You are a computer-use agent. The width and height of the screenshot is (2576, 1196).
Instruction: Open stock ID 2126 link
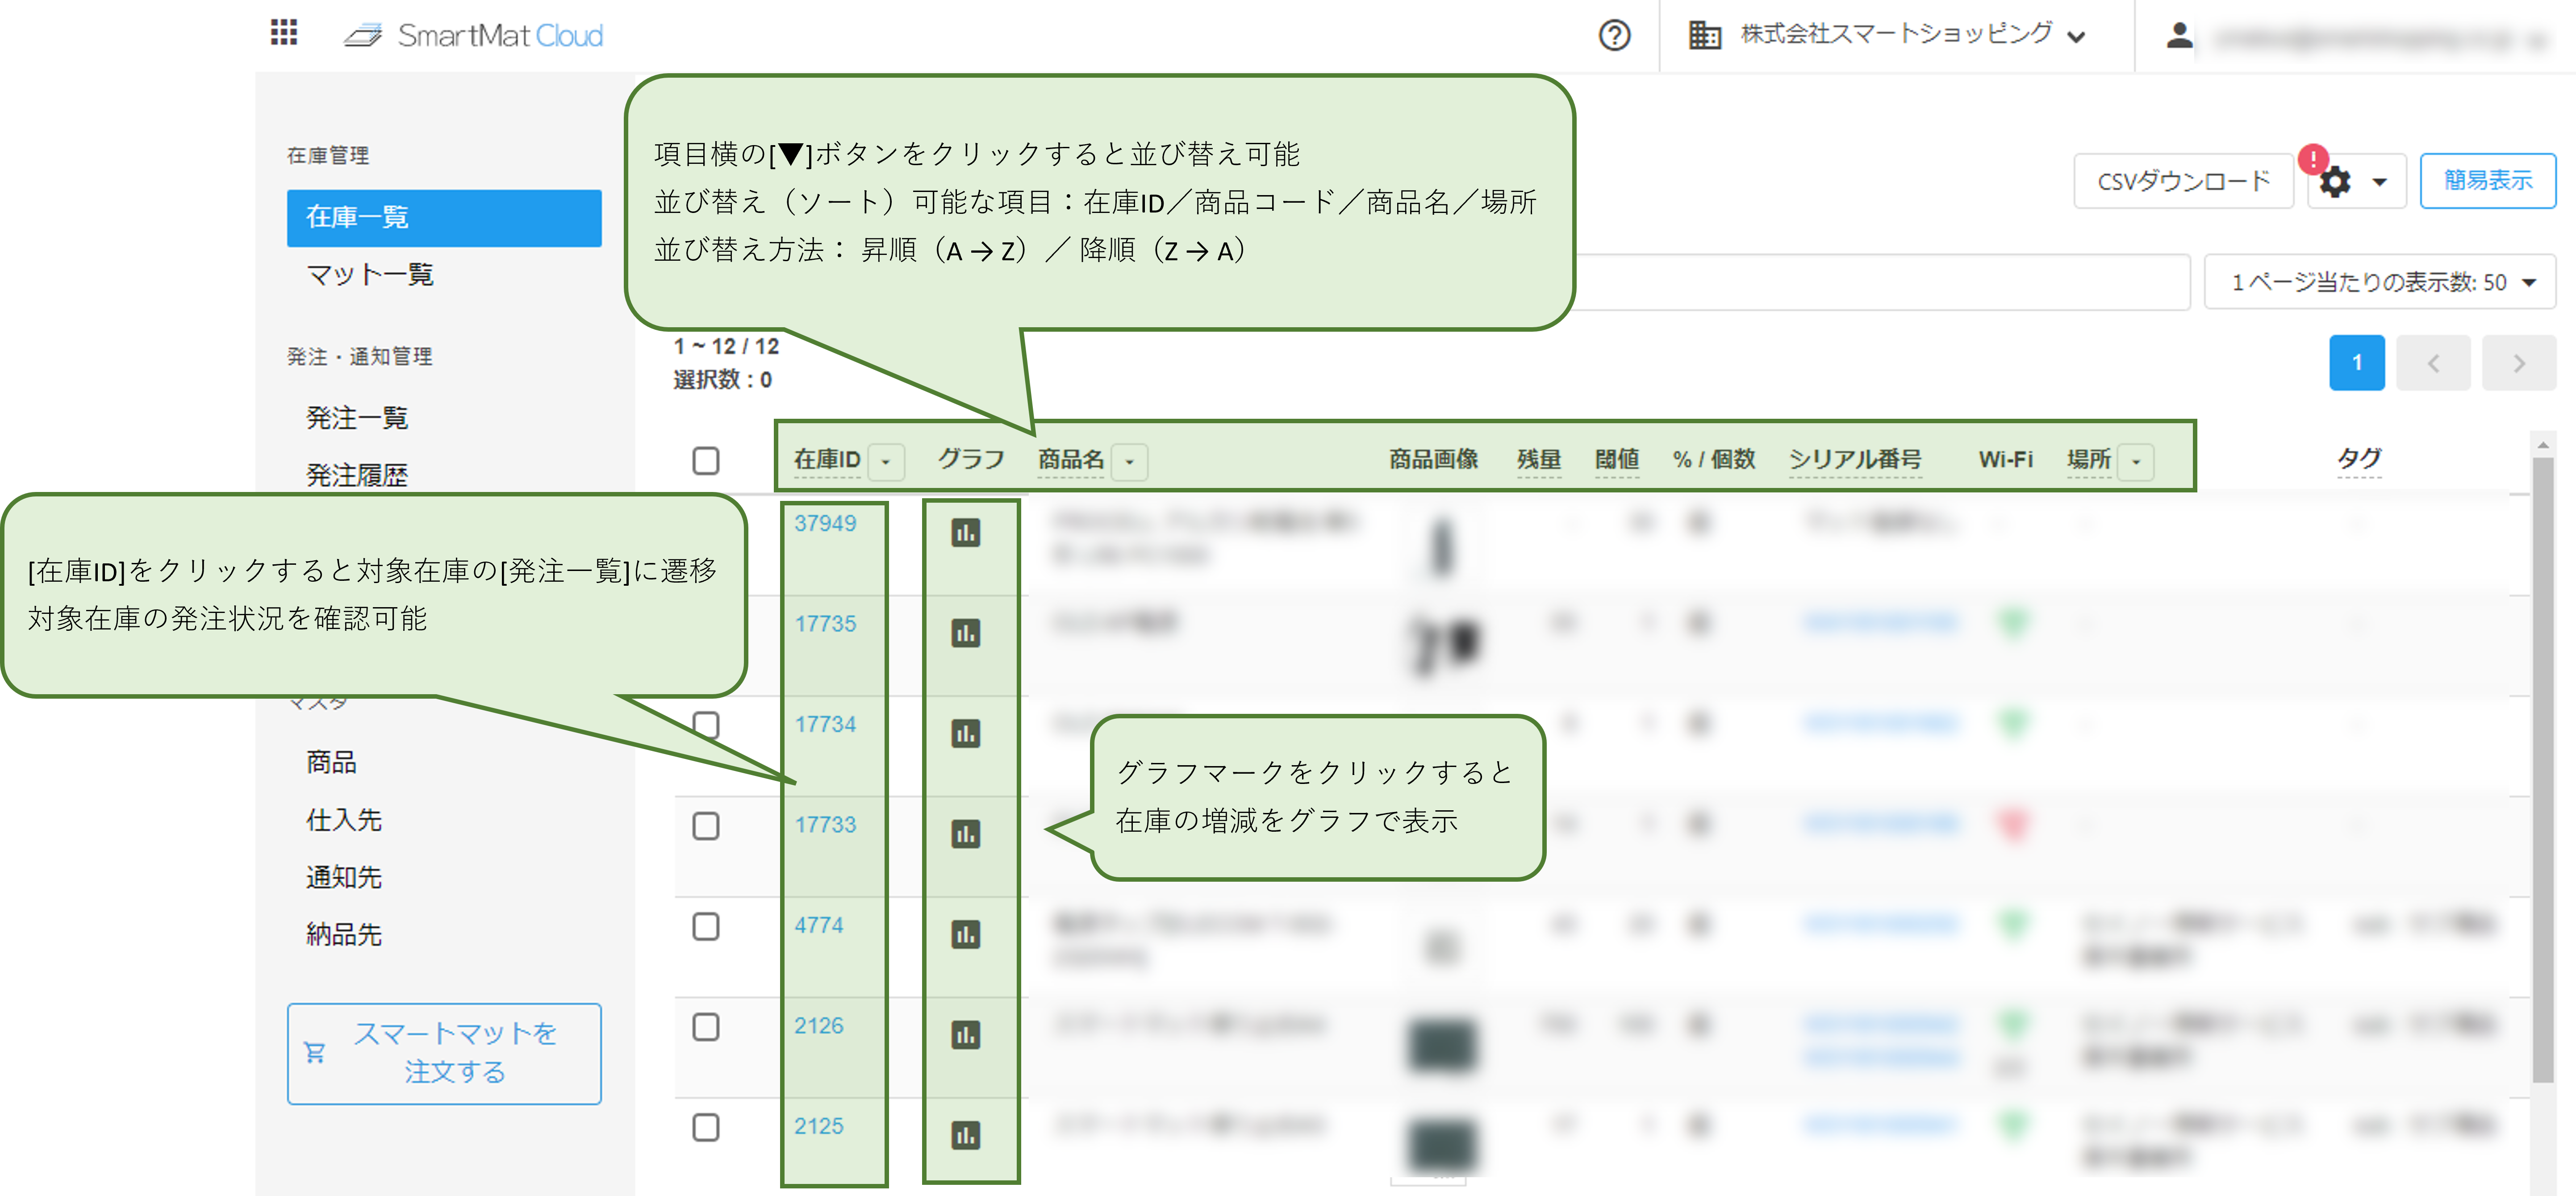click(819, 1026)
